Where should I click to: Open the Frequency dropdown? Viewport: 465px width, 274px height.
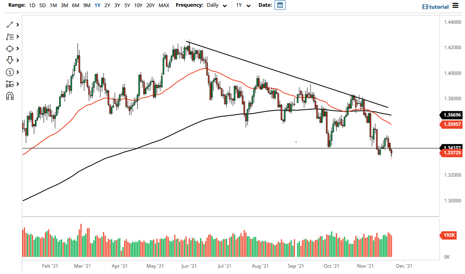(225, 6)
